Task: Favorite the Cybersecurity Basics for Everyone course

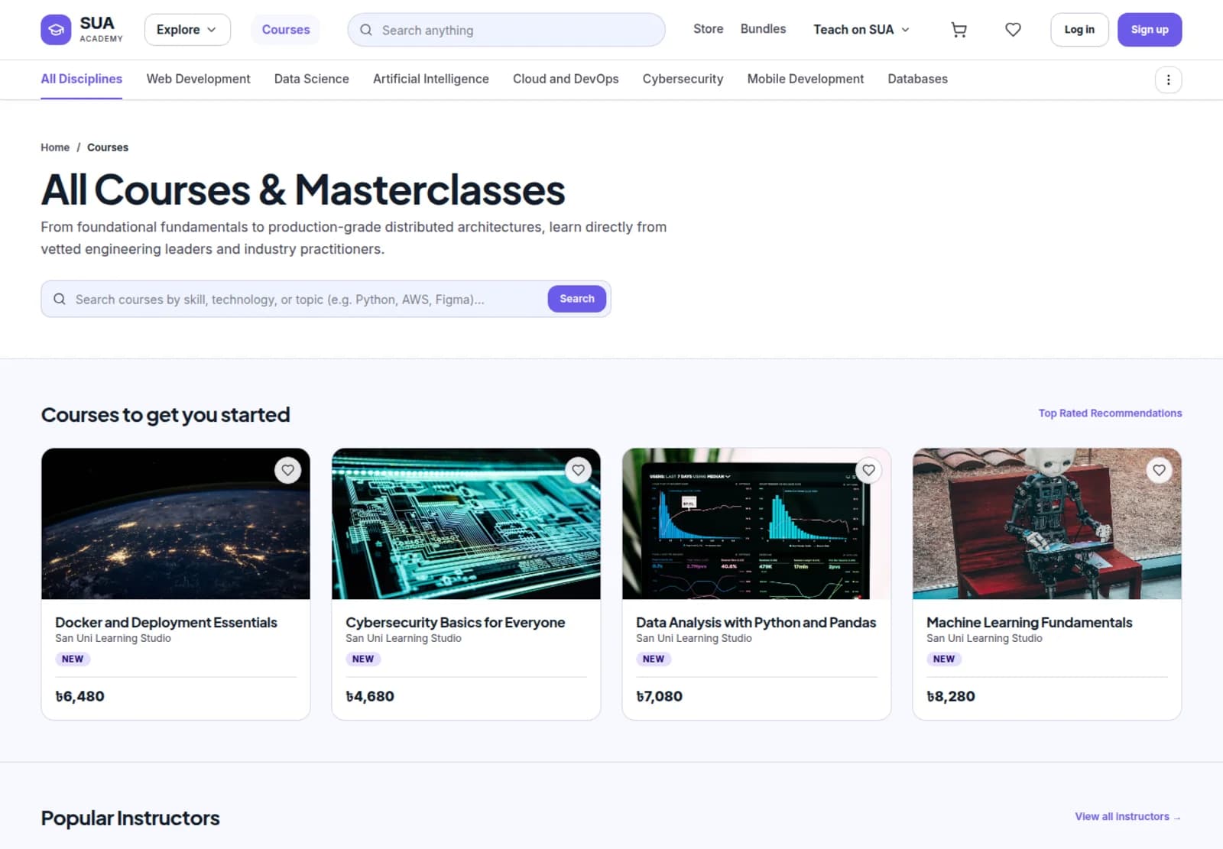Action: (x=578, y=471)
